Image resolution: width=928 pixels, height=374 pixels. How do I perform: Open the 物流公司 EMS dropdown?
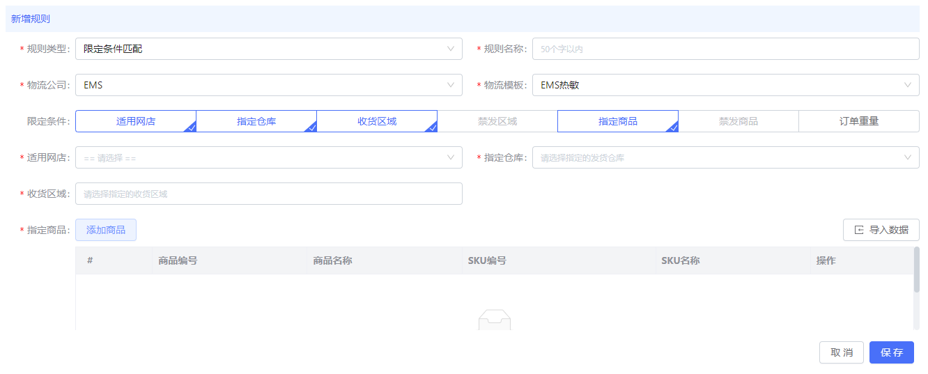tap(269, 85)
